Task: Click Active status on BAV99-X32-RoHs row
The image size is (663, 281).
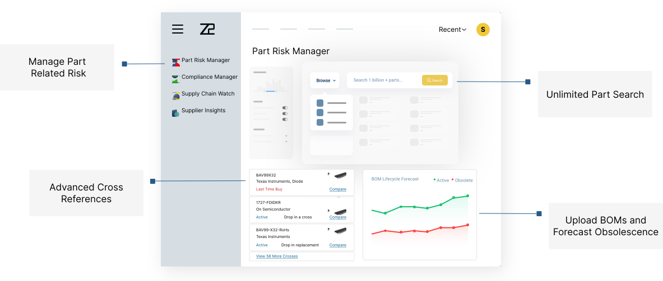Action: [x=262, y=245]
